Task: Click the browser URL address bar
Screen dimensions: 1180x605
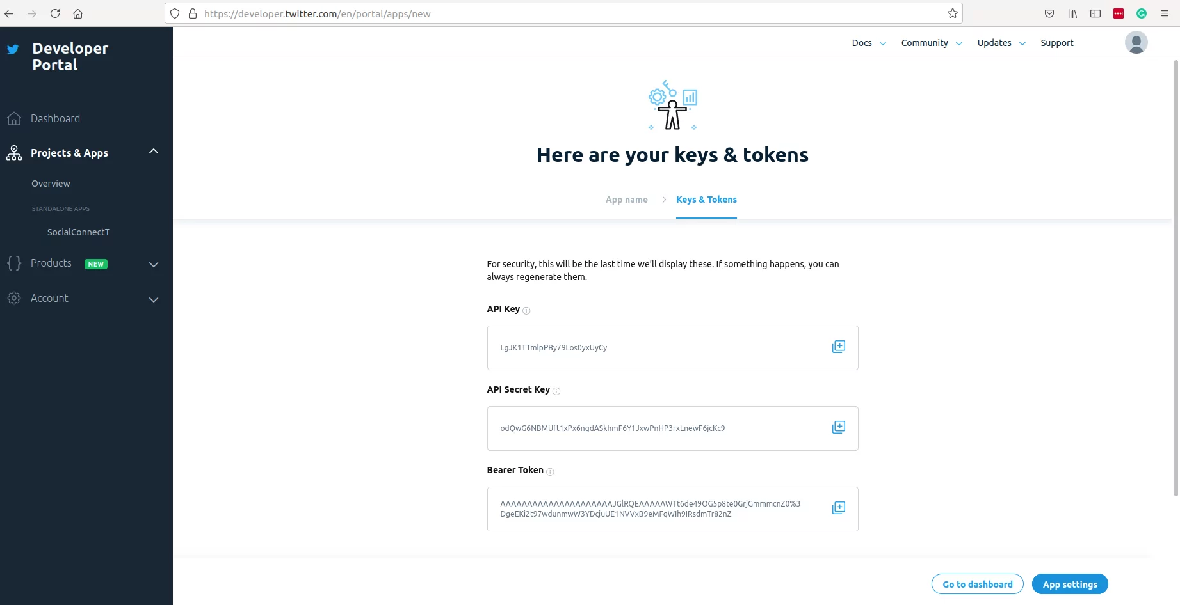Action: click(x=563, y=13)
